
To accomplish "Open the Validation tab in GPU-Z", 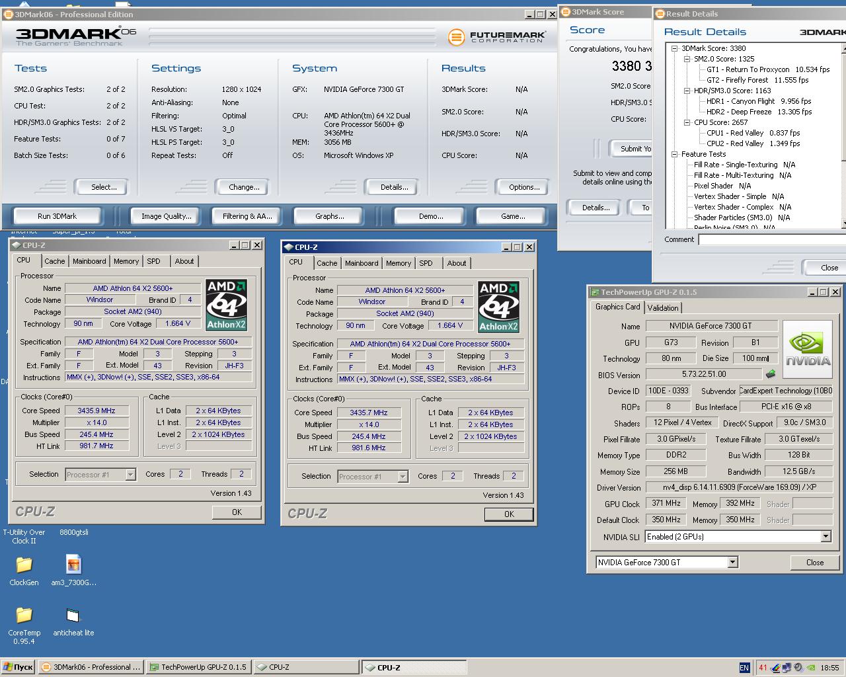I will (663, 308).
